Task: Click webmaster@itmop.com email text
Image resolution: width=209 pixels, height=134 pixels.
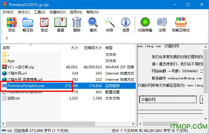Action: pos(185,78)
